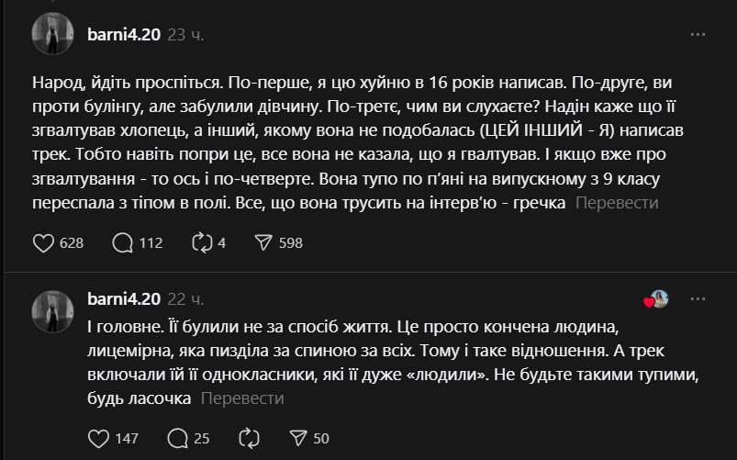Translate the second post via Перевести
The image size is (737, 460).
point(242,398)
